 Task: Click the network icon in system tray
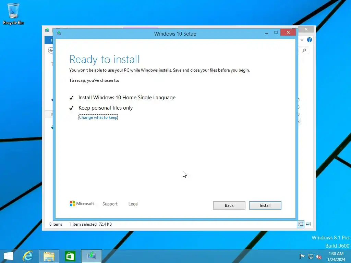311,256
